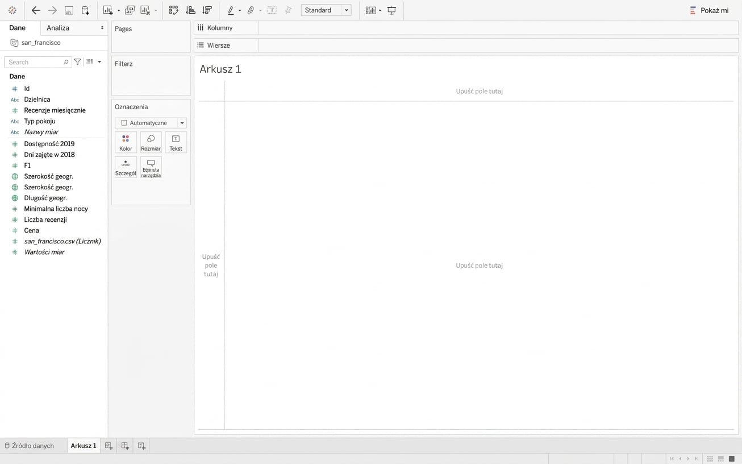
Task: Add new story tab at bottom
Action: coord(141,446)
